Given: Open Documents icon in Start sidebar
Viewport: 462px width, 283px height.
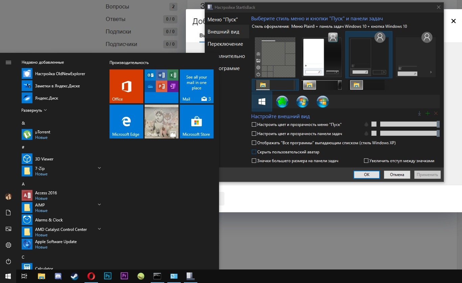Looking at the screenshot, I should click(8, 213).
